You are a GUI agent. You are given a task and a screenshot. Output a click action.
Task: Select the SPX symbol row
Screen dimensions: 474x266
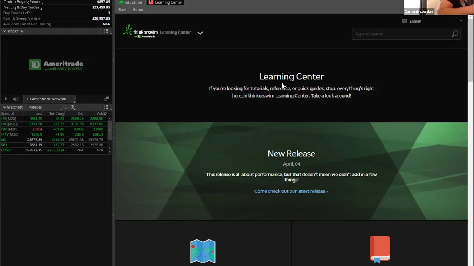pyautogui.click(x=54, y=145)
